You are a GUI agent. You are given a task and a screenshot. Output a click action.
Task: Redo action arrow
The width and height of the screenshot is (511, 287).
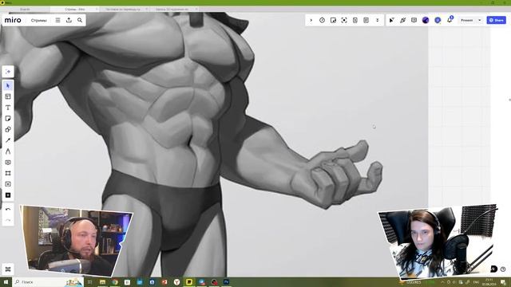click(8, 220)
